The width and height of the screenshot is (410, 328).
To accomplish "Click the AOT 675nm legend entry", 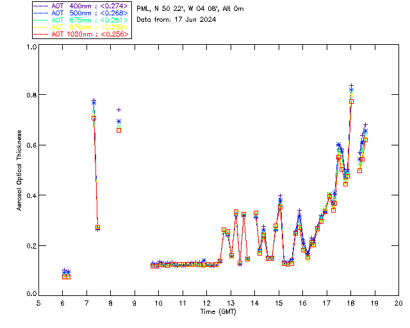I will pos(81,20).
